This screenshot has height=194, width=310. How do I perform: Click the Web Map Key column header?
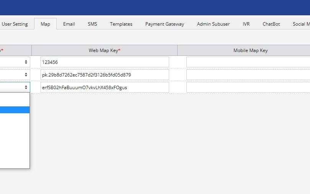pyautogui.click(x=104, y=51)
